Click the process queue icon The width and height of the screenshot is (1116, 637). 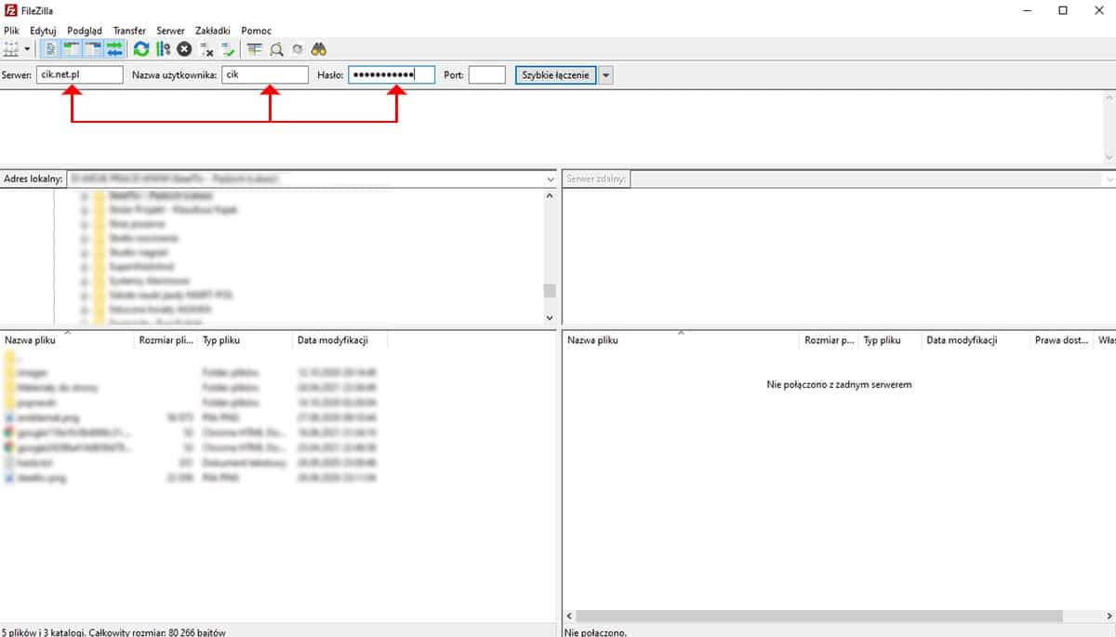click(163, 49)
